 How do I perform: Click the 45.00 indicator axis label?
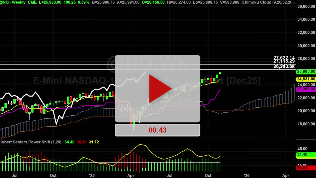tap(302, 149)
